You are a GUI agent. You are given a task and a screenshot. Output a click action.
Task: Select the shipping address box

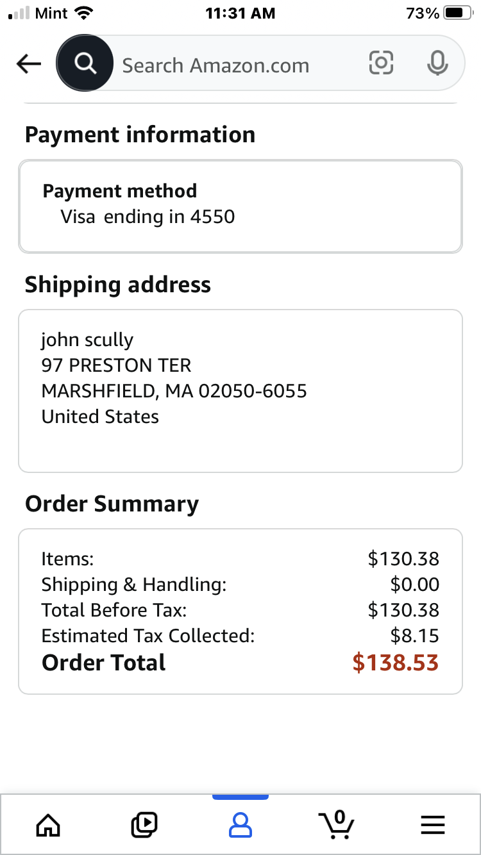point(240,391)
